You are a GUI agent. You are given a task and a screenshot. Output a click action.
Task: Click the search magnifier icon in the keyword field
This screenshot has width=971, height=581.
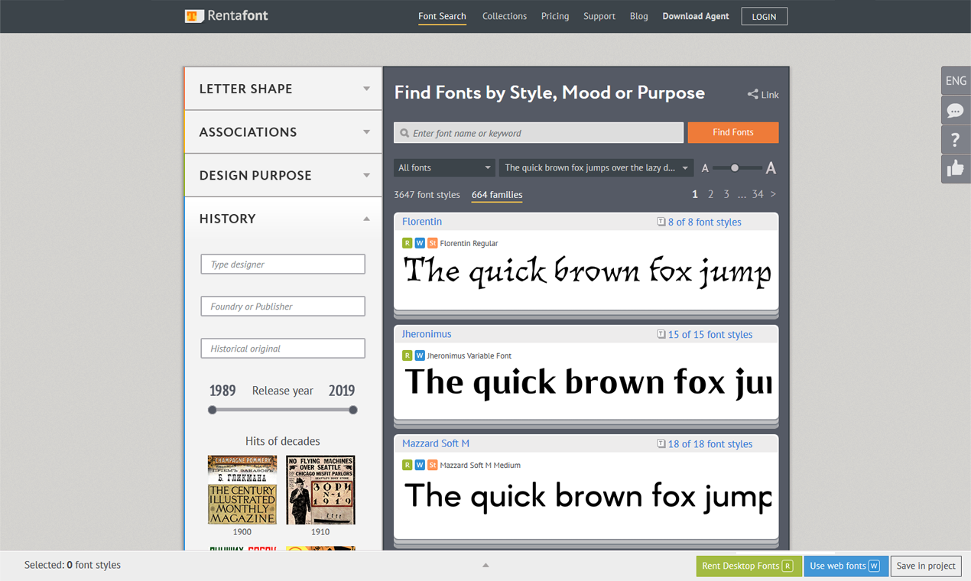[x=404, y=132]
